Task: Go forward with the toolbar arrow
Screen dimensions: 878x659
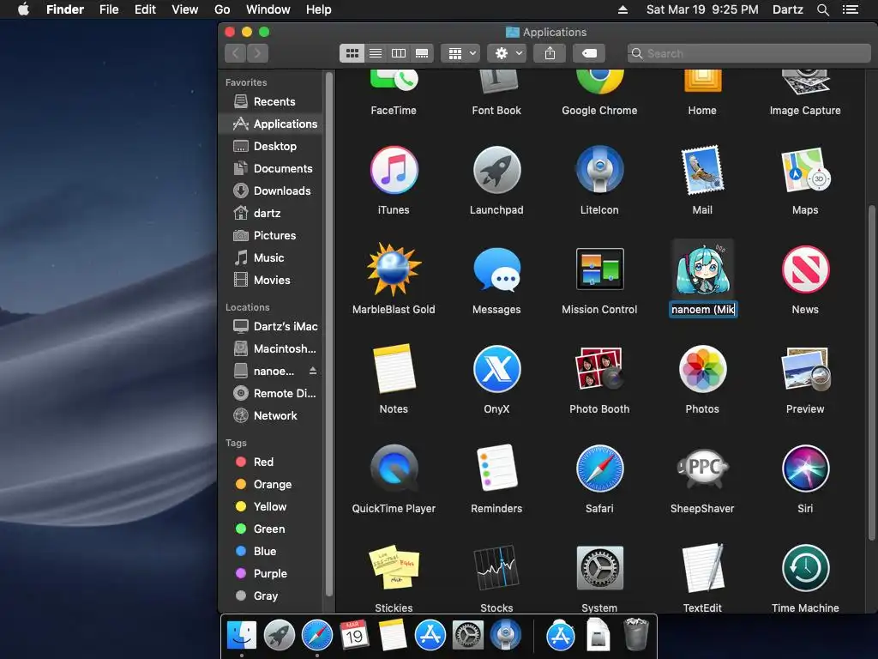Action: [257, 53]
